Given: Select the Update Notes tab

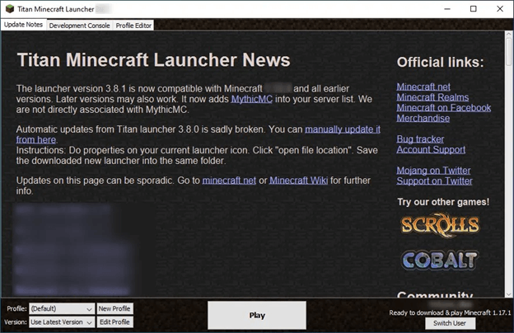Looking at the screenshot, I should coord(24,25).
